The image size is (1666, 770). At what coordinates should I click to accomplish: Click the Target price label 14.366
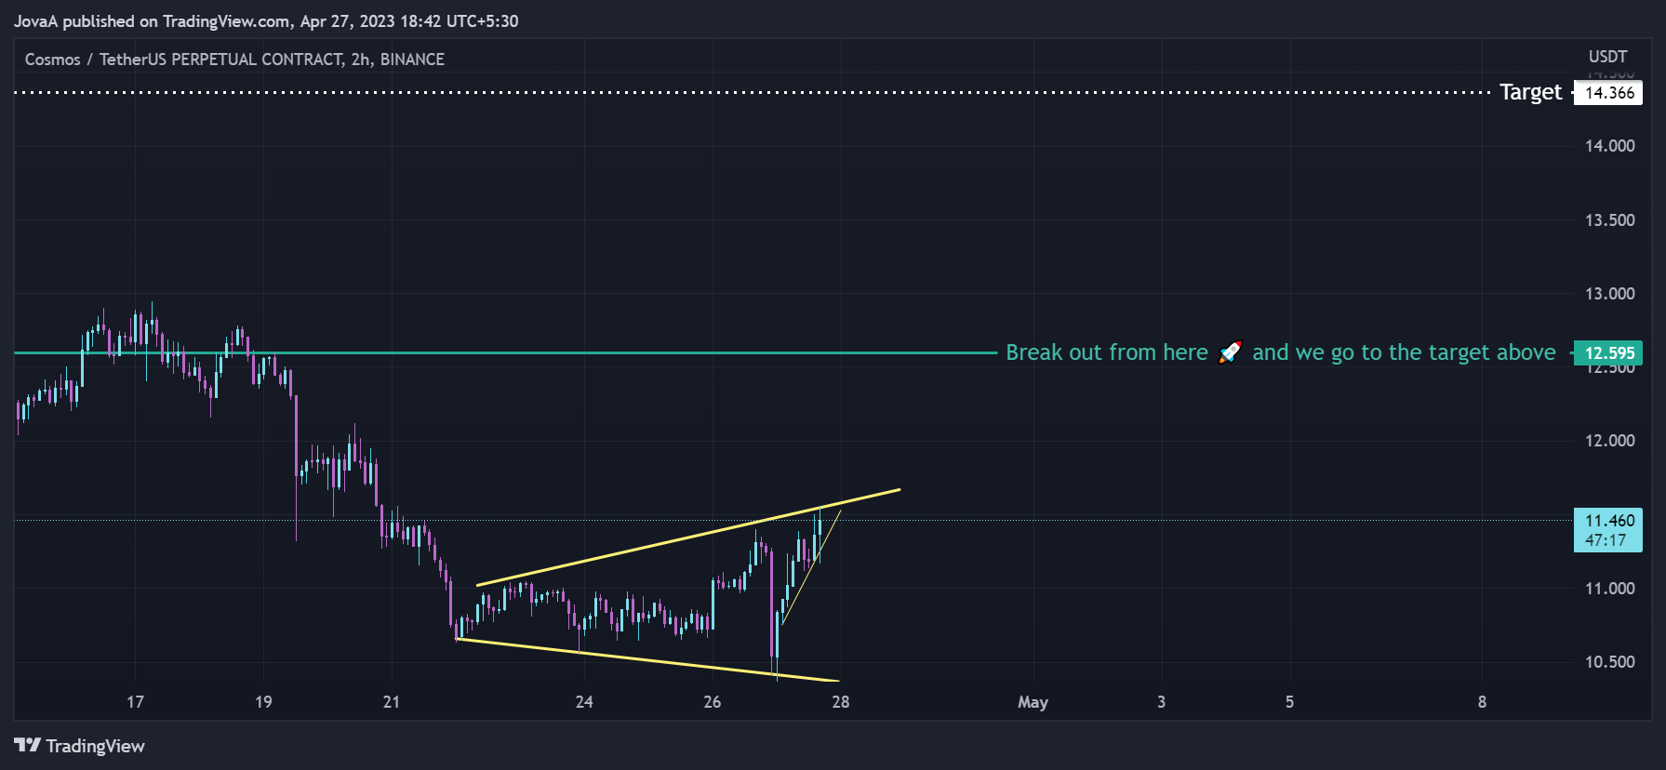1608,93
